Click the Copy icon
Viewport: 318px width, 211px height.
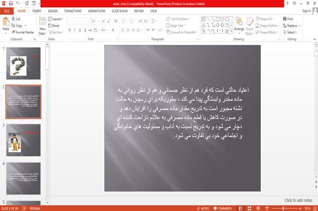tap(13, 26)
